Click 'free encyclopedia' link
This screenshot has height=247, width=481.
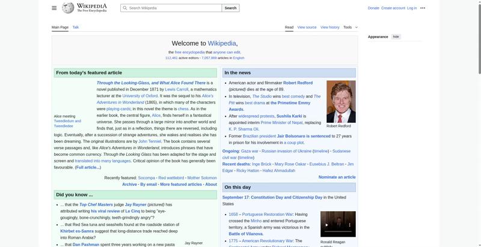pos(189,52)
